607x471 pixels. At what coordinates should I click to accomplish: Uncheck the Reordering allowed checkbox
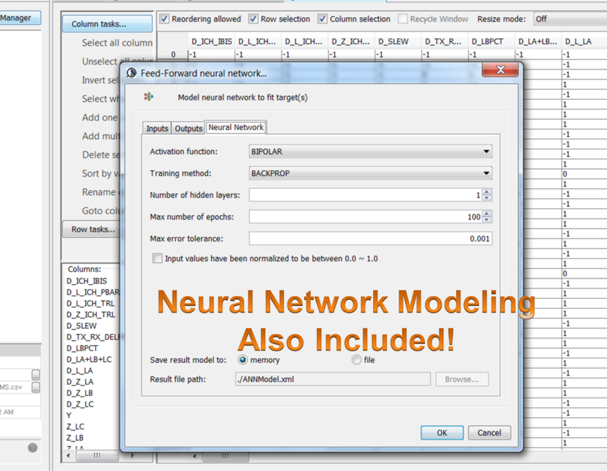[164, 19]
